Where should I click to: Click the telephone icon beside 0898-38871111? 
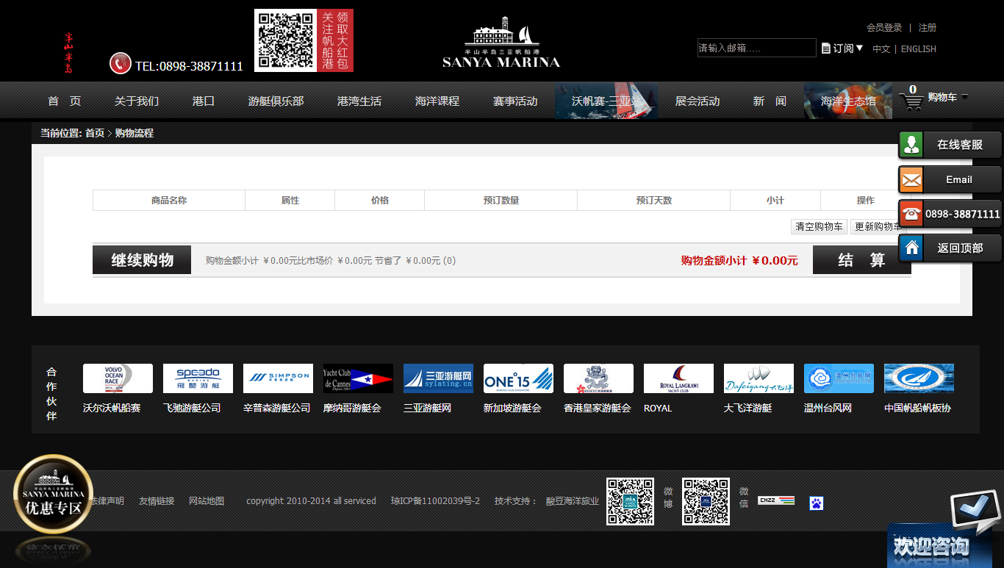911,213
